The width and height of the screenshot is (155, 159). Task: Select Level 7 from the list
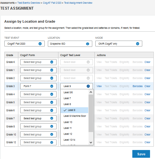click(x=75, y=98)
